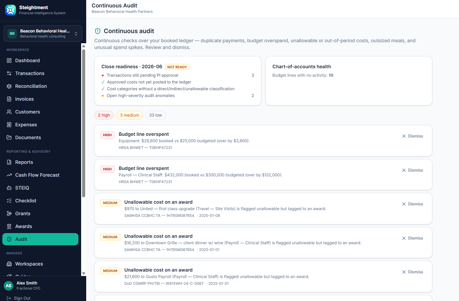The image size is (459, 301).
Task: Click the Checklist icon in sidebar
Action: pos(9,201)
